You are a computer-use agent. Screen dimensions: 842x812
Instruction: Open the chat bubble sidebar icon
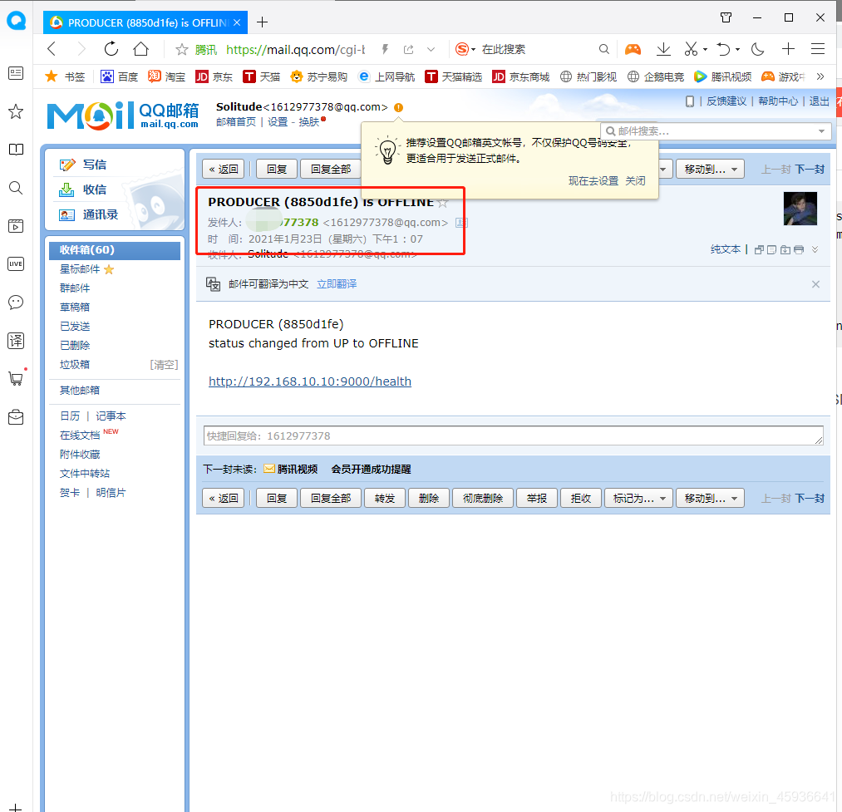pos(16,303)
